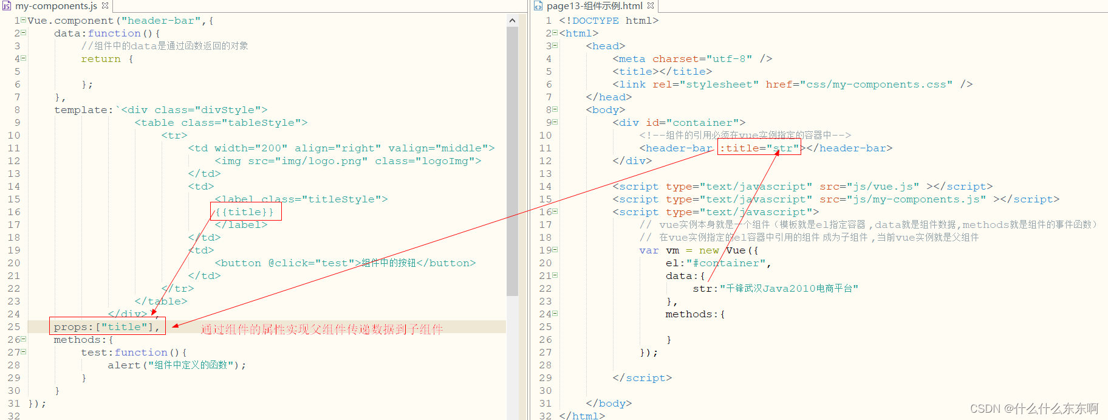Click the '<table class="tableStyle">' line
This screenshot has height=420, width=1108.
(x=221, y=123)
